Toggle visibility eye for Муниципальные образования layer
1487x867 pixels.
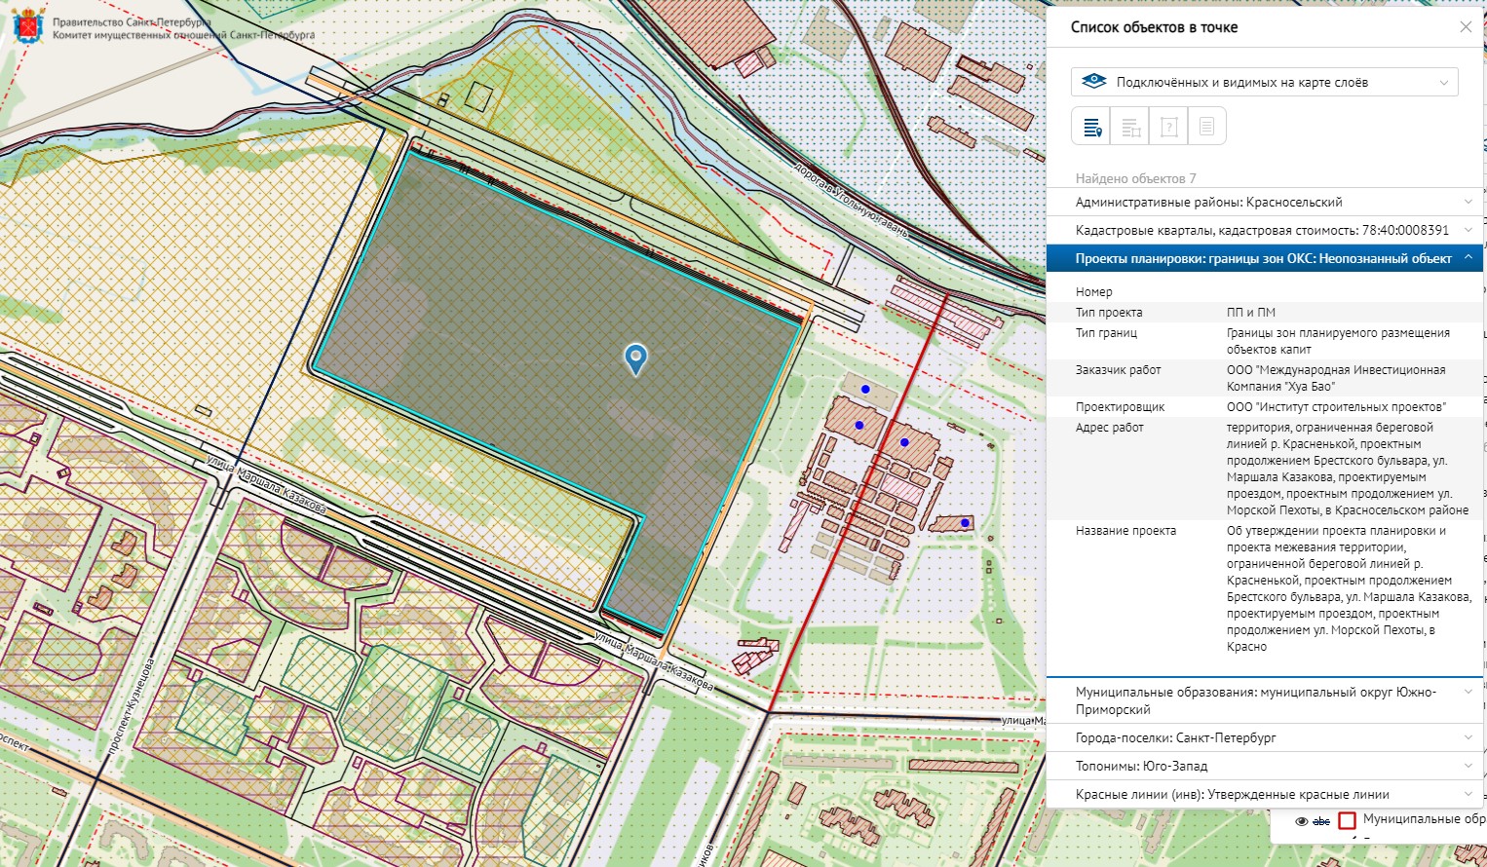pyautogui.click(x=1301, y=821)
